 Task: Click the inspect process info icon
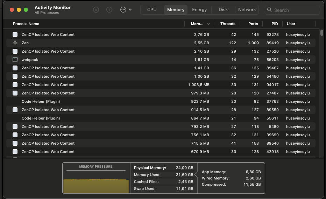pos(109,10)
